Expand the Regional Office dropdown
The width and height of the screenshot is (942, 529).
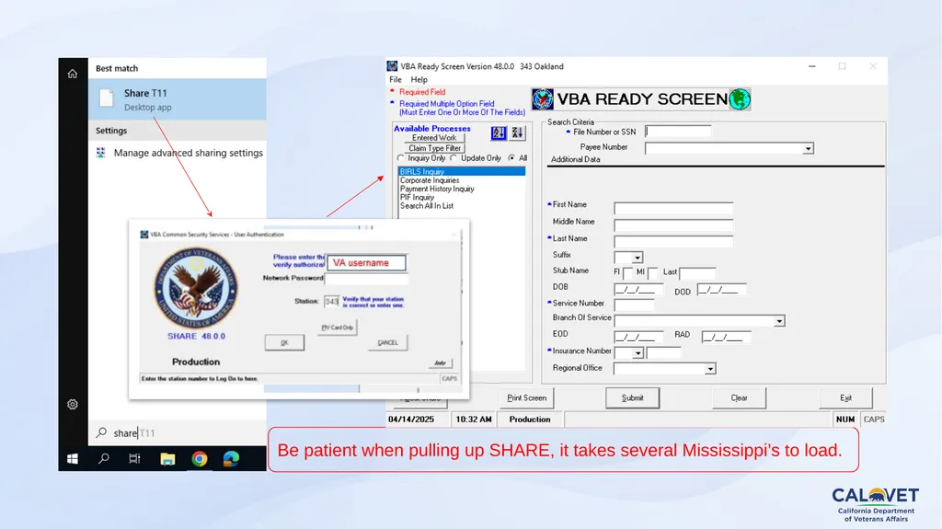pyautogui.click(x=710, y=369)
